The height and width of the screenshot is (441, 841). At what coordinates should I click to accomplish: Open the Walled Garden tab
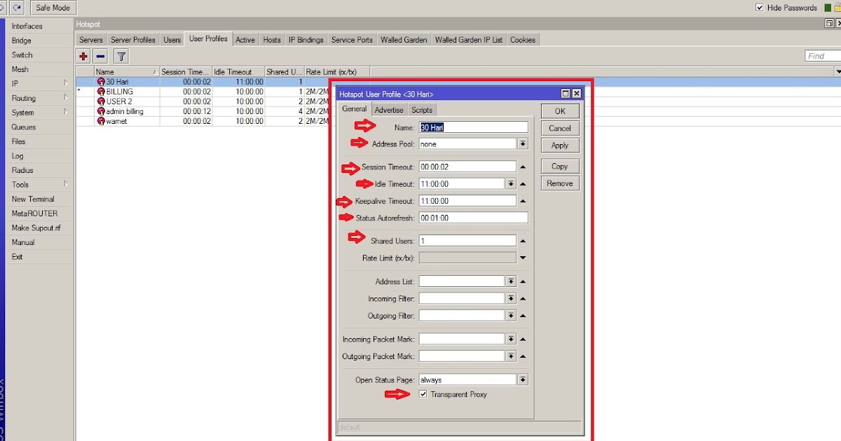tap(404, 39)
